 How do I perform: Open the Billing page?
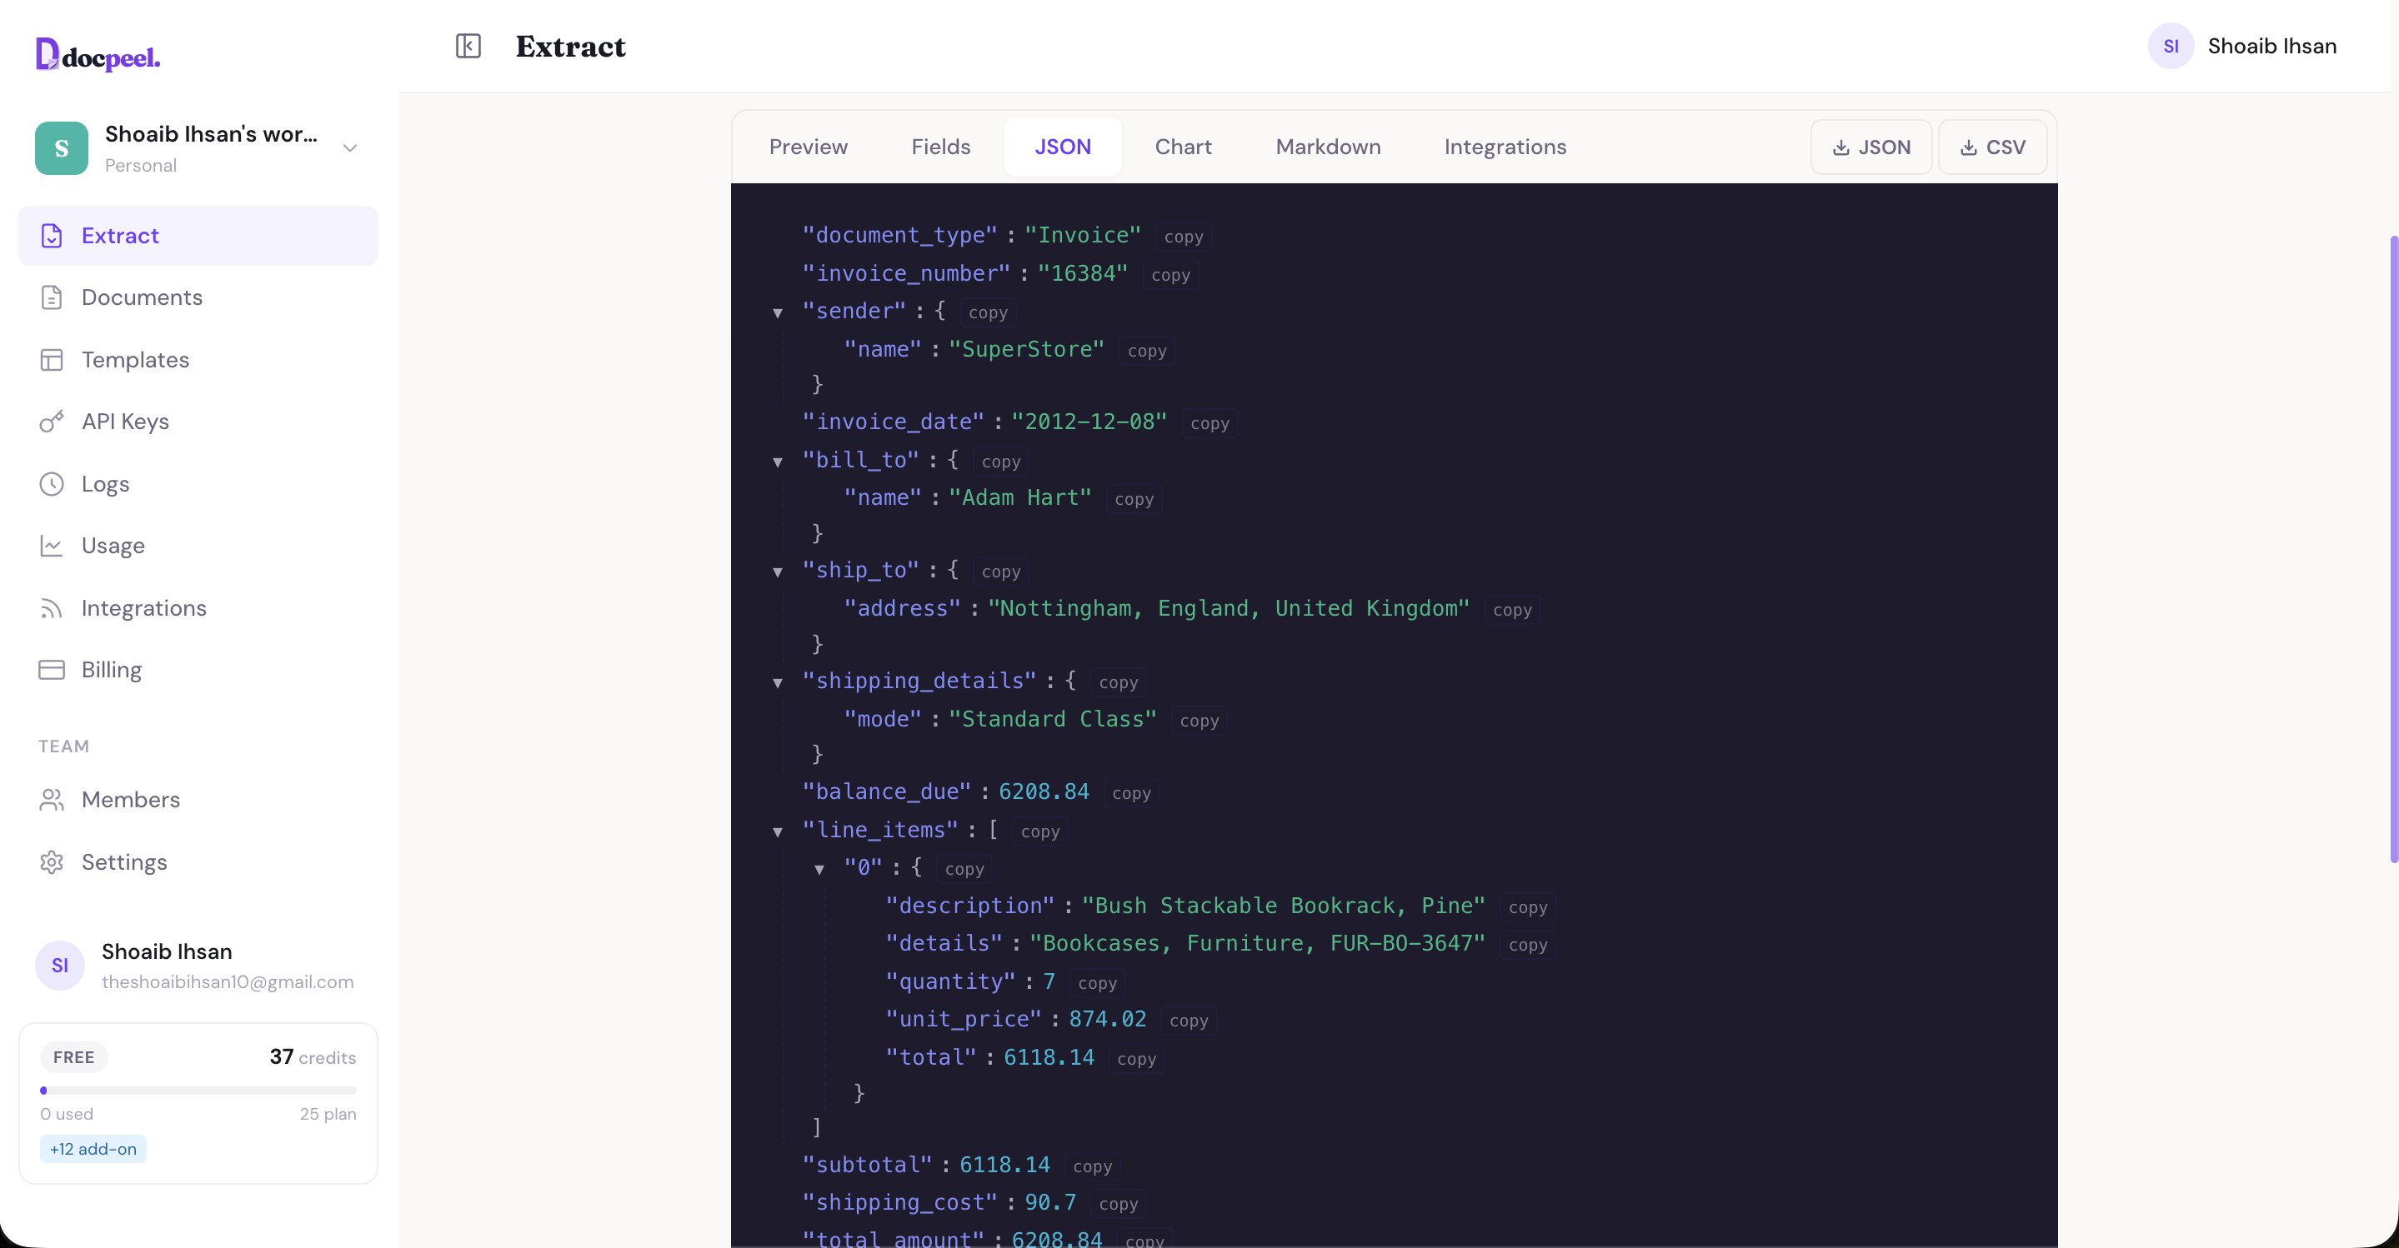click(x=198, y=670)
